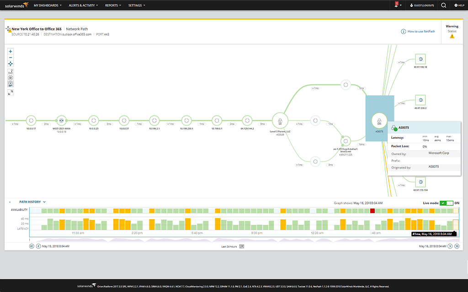Select a time on the availability timeline
The width and height of the screenshot is (468, 292).
click(229, 211)
